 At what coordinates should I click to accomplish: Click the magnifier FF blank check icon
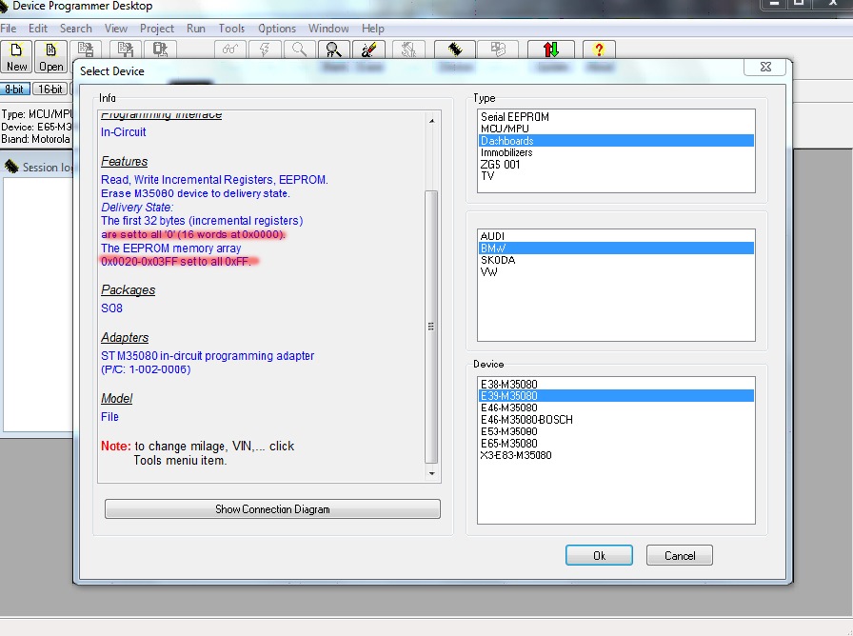(334, 50)
